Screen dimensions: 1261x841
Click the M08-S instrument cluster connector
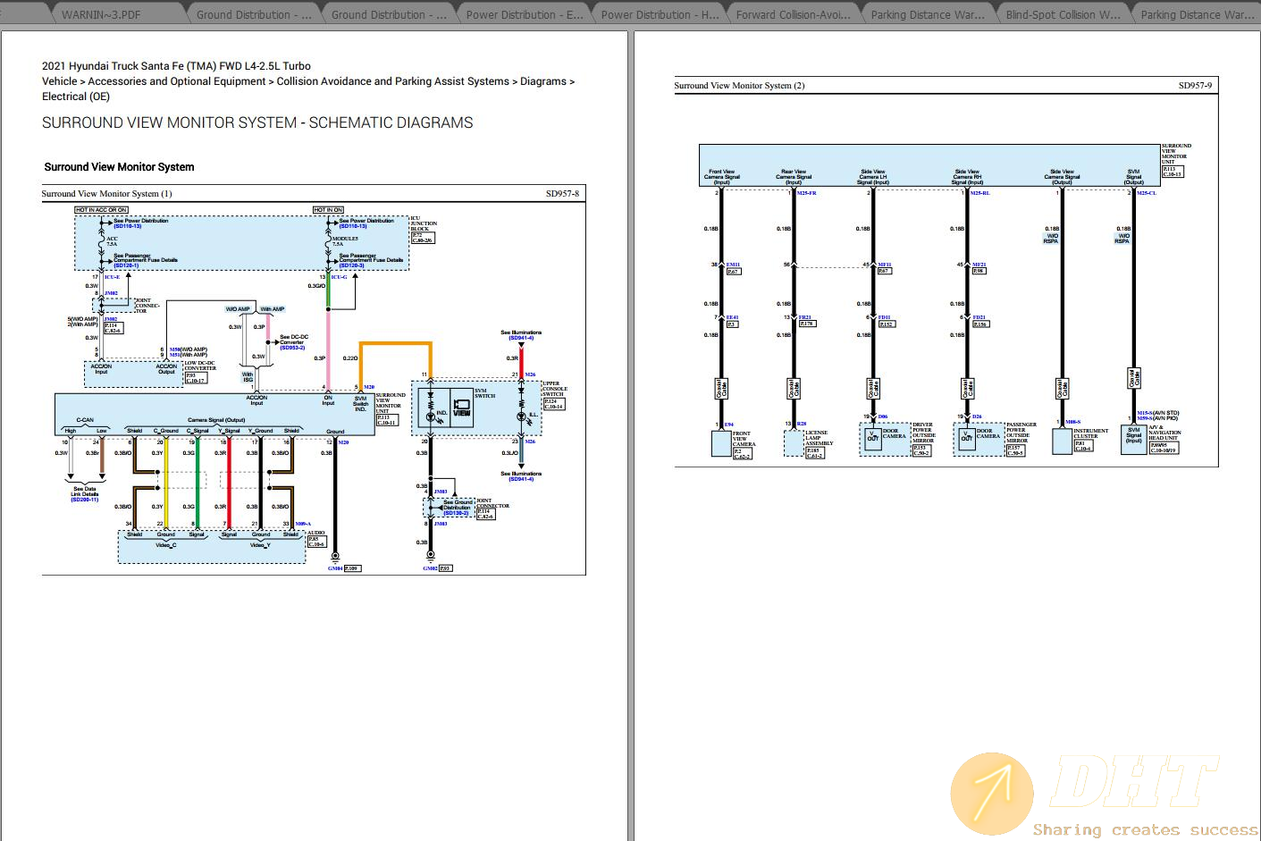tap(1072, 422)
